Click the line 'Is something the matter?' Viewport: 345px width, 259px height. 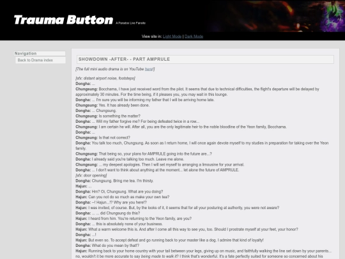point(108,116)
